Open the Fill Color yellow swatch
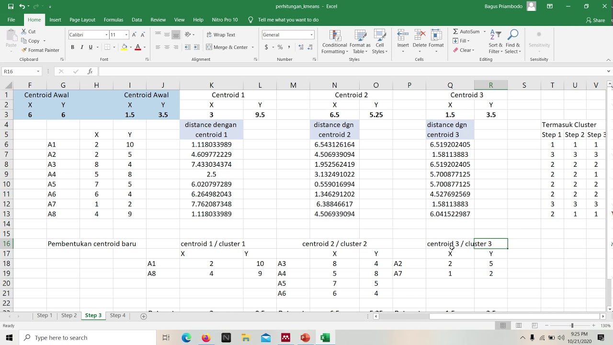Image resolution: width=613 pixels, height=345 pixels. click(125, 47)
